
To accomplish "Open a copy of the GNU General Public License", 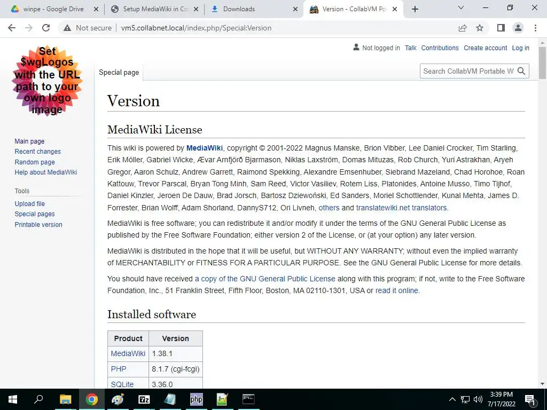I will [265, 279].
